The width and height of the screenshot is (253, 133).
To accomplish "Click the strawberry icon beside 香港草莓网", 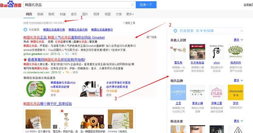I will (25, 60).
